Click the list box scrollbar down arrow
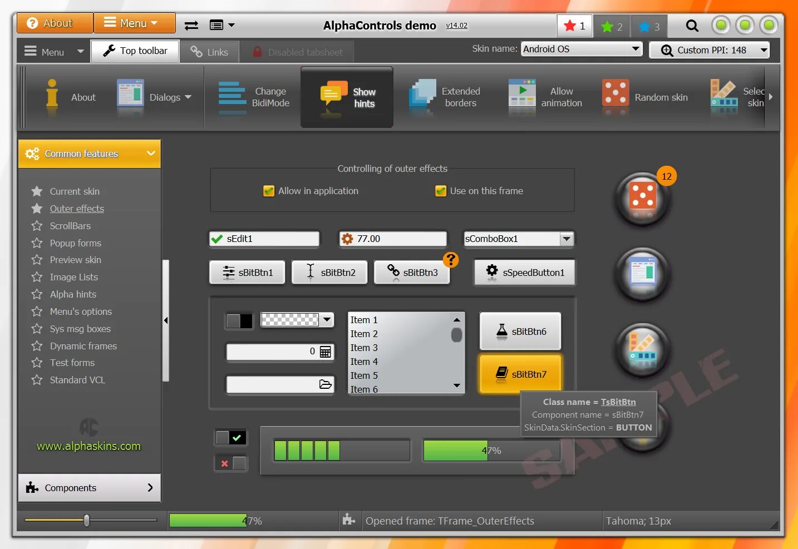The image size is (798, 549). click(457, 385)
